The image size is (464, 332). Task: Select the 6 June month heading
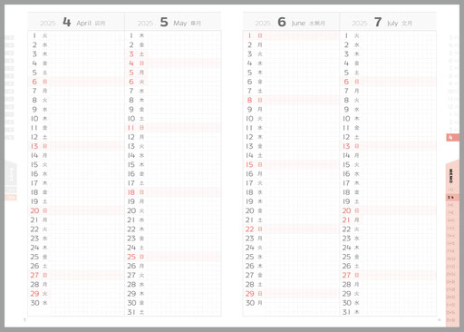click(291, 22)
